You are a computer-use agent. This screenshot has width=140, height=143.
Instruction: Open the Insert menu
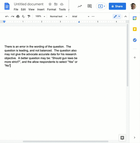coord(41,9)
